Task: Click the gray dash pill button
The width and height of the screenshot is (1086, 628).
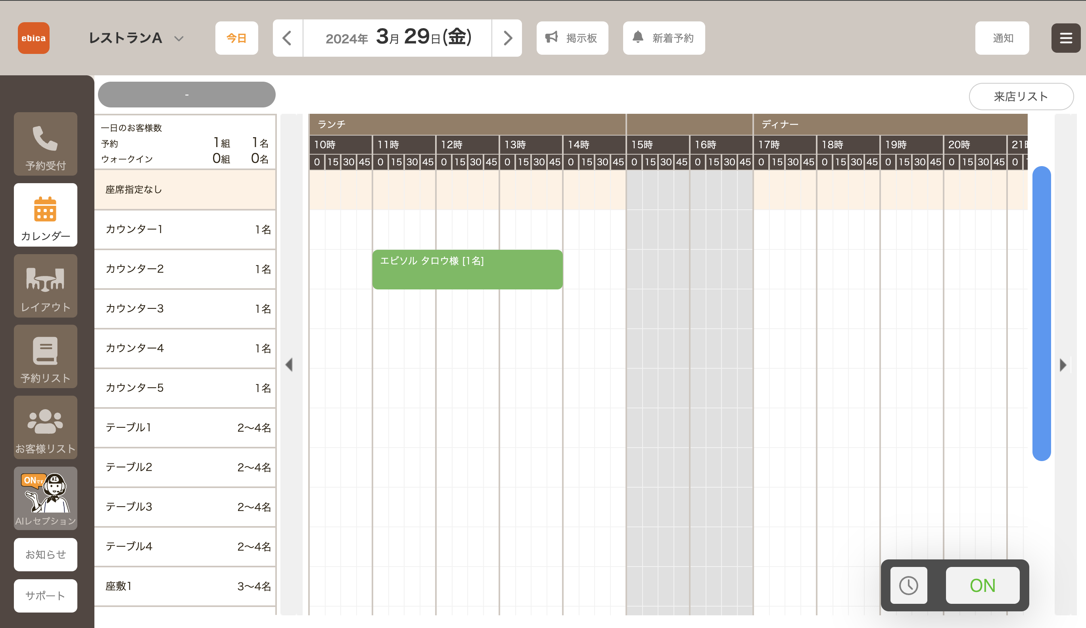Action: pyautogui.click(x=186, y=94)
